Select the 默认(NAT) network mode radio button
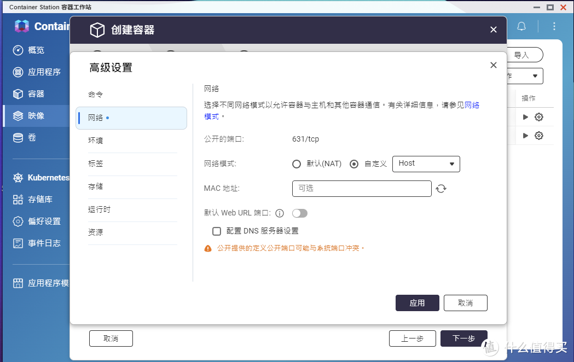Image resolution: width=574 pixels, height=362 pixels. 296,164
